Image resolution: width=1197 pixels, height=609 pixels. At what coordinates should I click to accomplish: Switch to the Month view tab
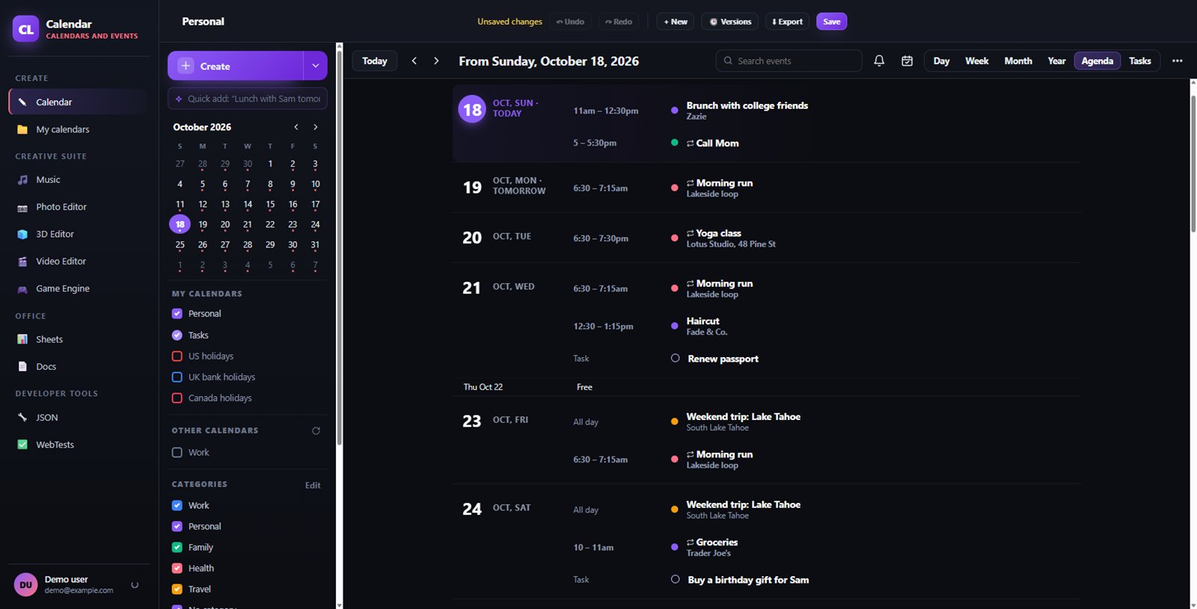pyautogui.click(x=1017, y=61)
